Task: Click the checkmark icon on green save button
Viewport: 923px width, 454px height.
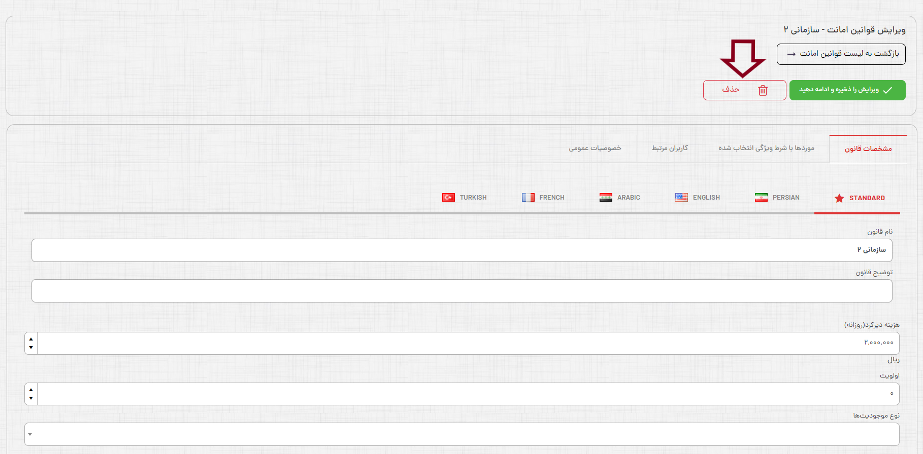Action: pos(887,90)
